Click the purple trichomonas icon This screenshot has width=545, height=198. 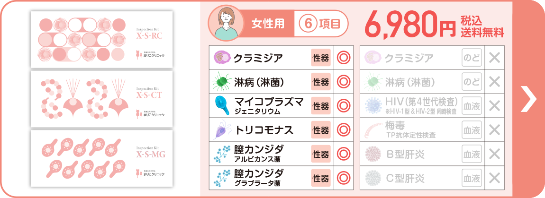[221, 130]
